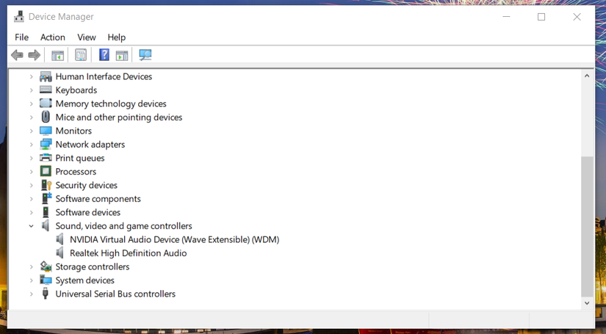This screenshot has width=606, height=334.
Task: Select Realtek High Definition Audio text
Action: pos(129,253)
